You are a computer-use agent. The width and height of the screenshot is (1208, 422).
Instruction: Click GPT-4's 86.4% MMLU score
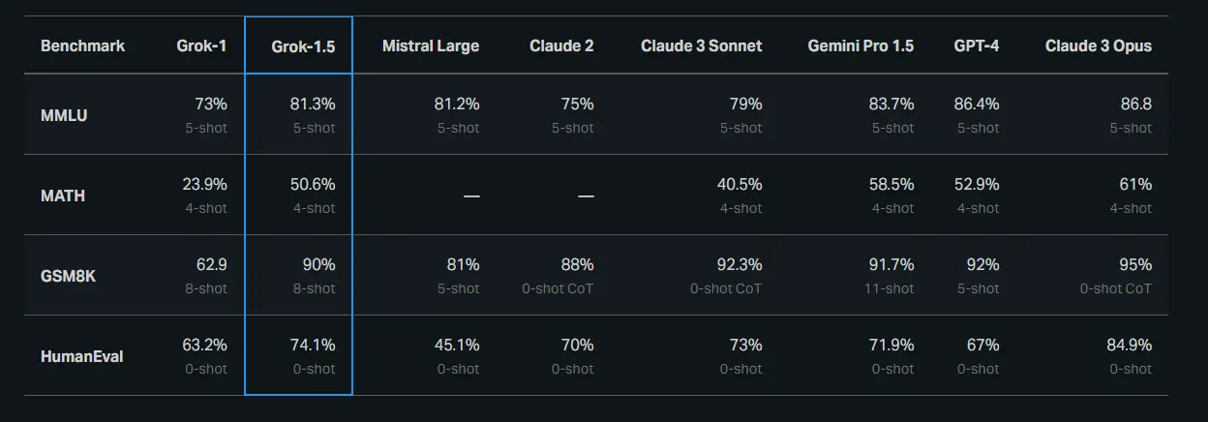tap(976, 104)
